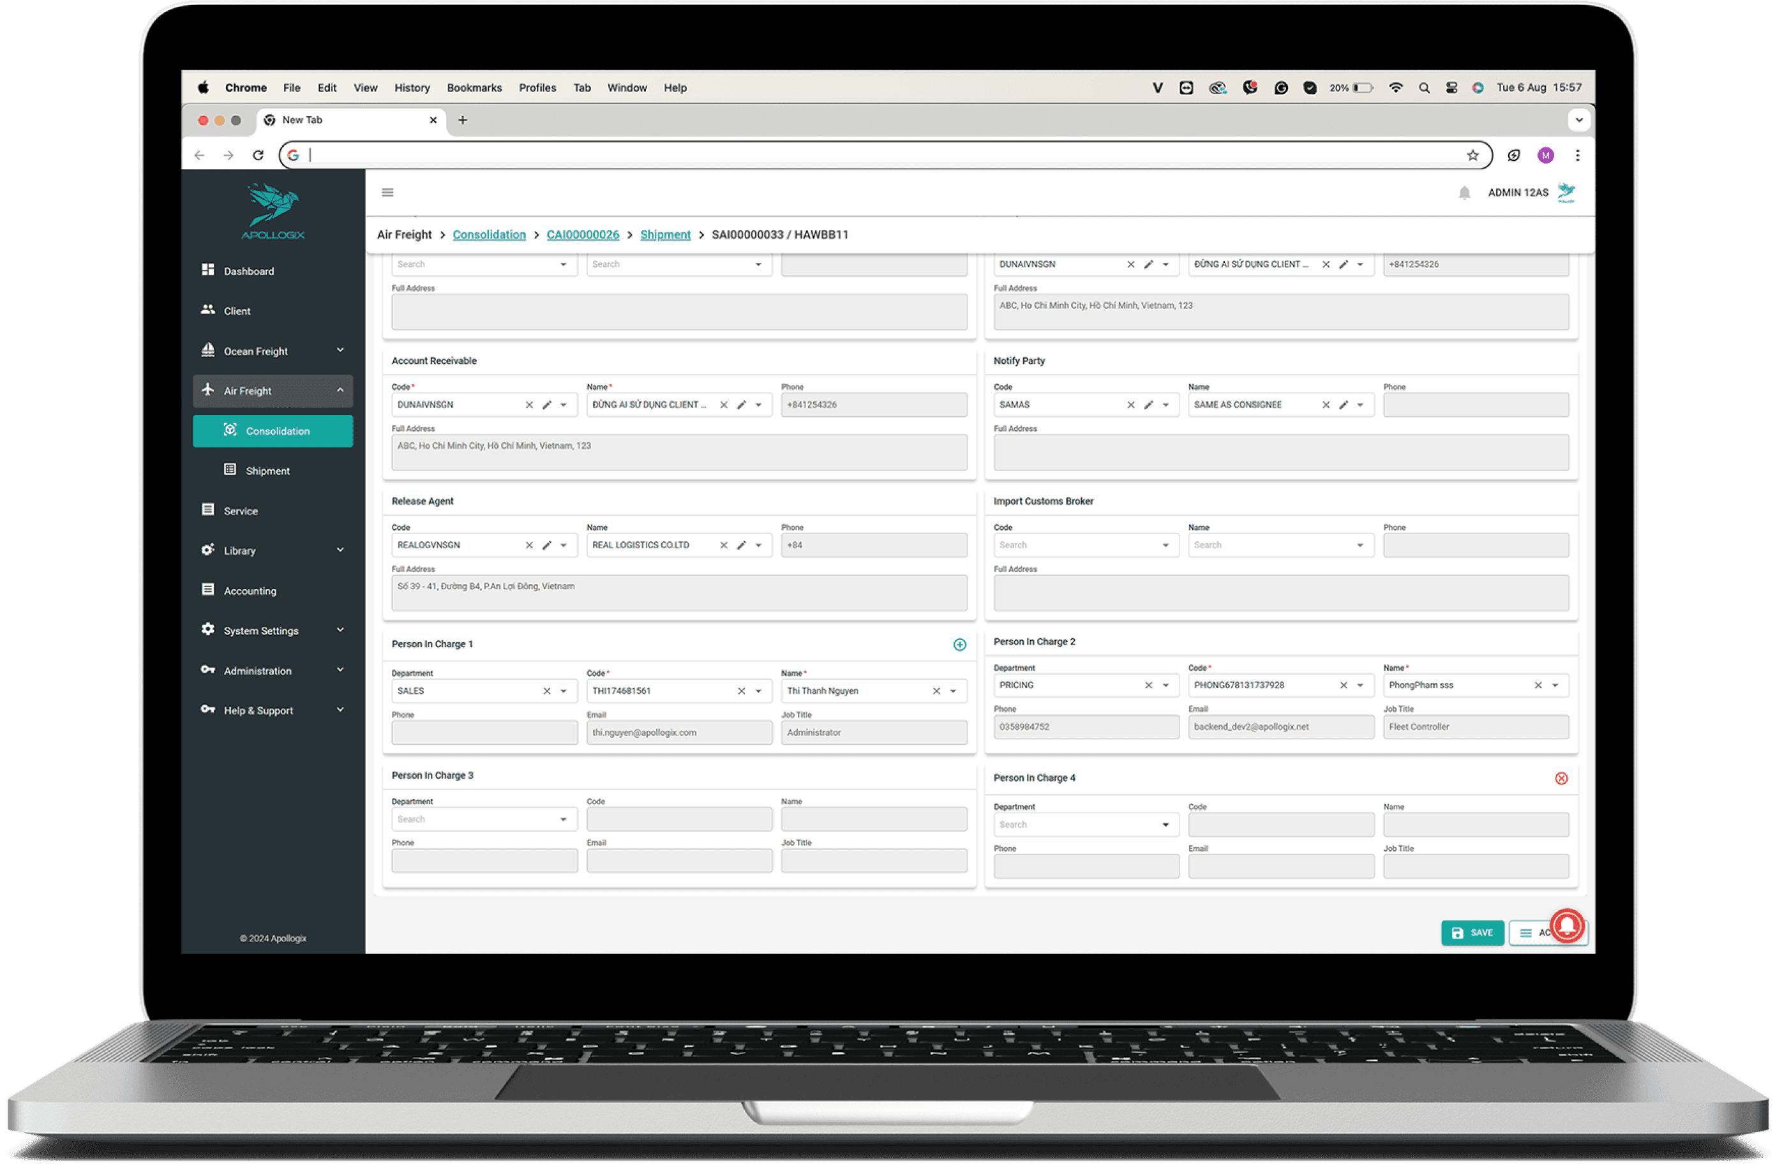Clear the Release Agent Name field
Screen dimensions: 1775x1168
(722, 545)
